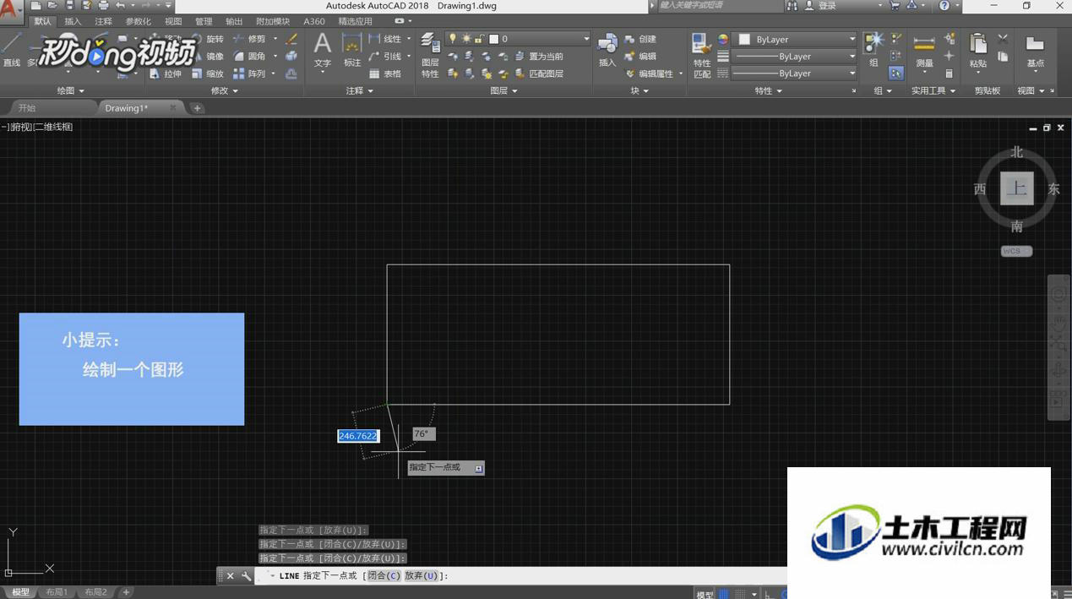Select the Fillet (圆角) tool
This screenshot has height=599, width=1072.
point(250,57)
